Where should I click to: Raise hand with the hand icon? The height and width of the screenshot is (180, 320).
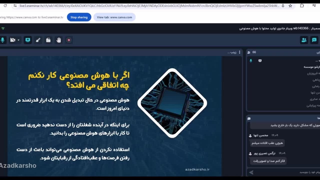pyautogui.click(x=58, y=40)
